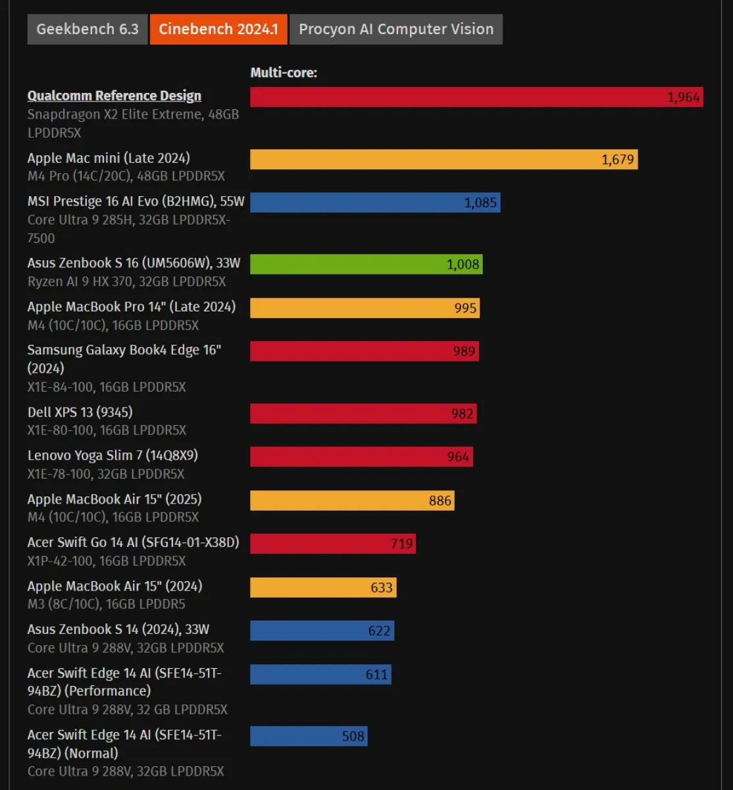733x790 pixels.
Task: Click the Samsung Galaxy Book4 989 bar
Action: tap(364, 352)
